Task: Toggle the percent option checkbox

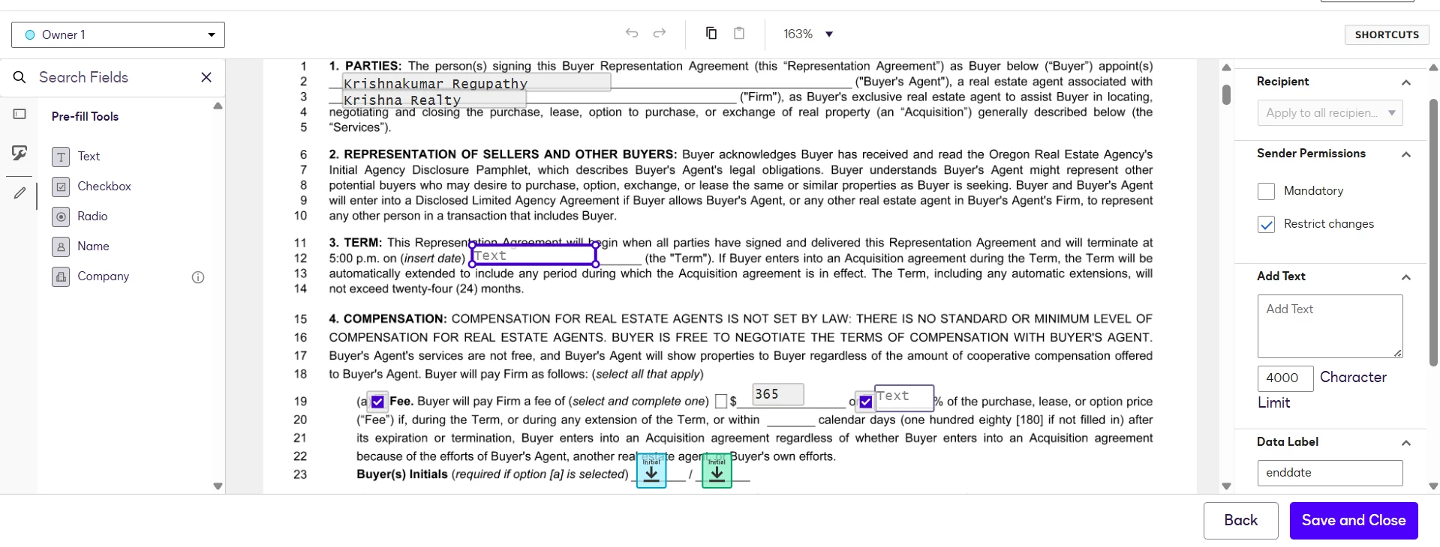Action: point(865,402)
